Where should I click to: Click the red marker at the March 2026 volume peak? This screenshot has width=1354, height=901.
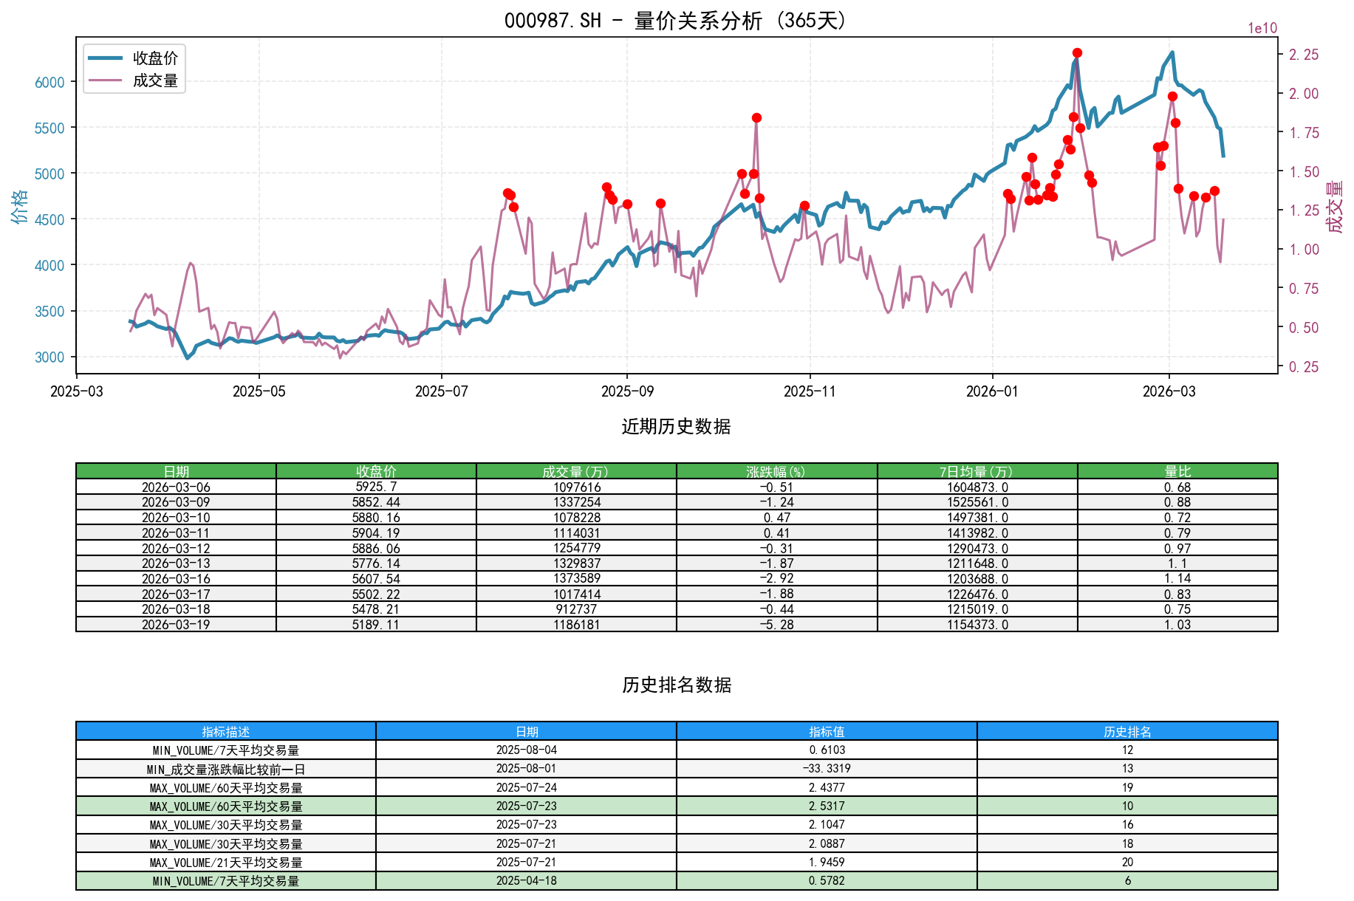(x=1172, y=95)
